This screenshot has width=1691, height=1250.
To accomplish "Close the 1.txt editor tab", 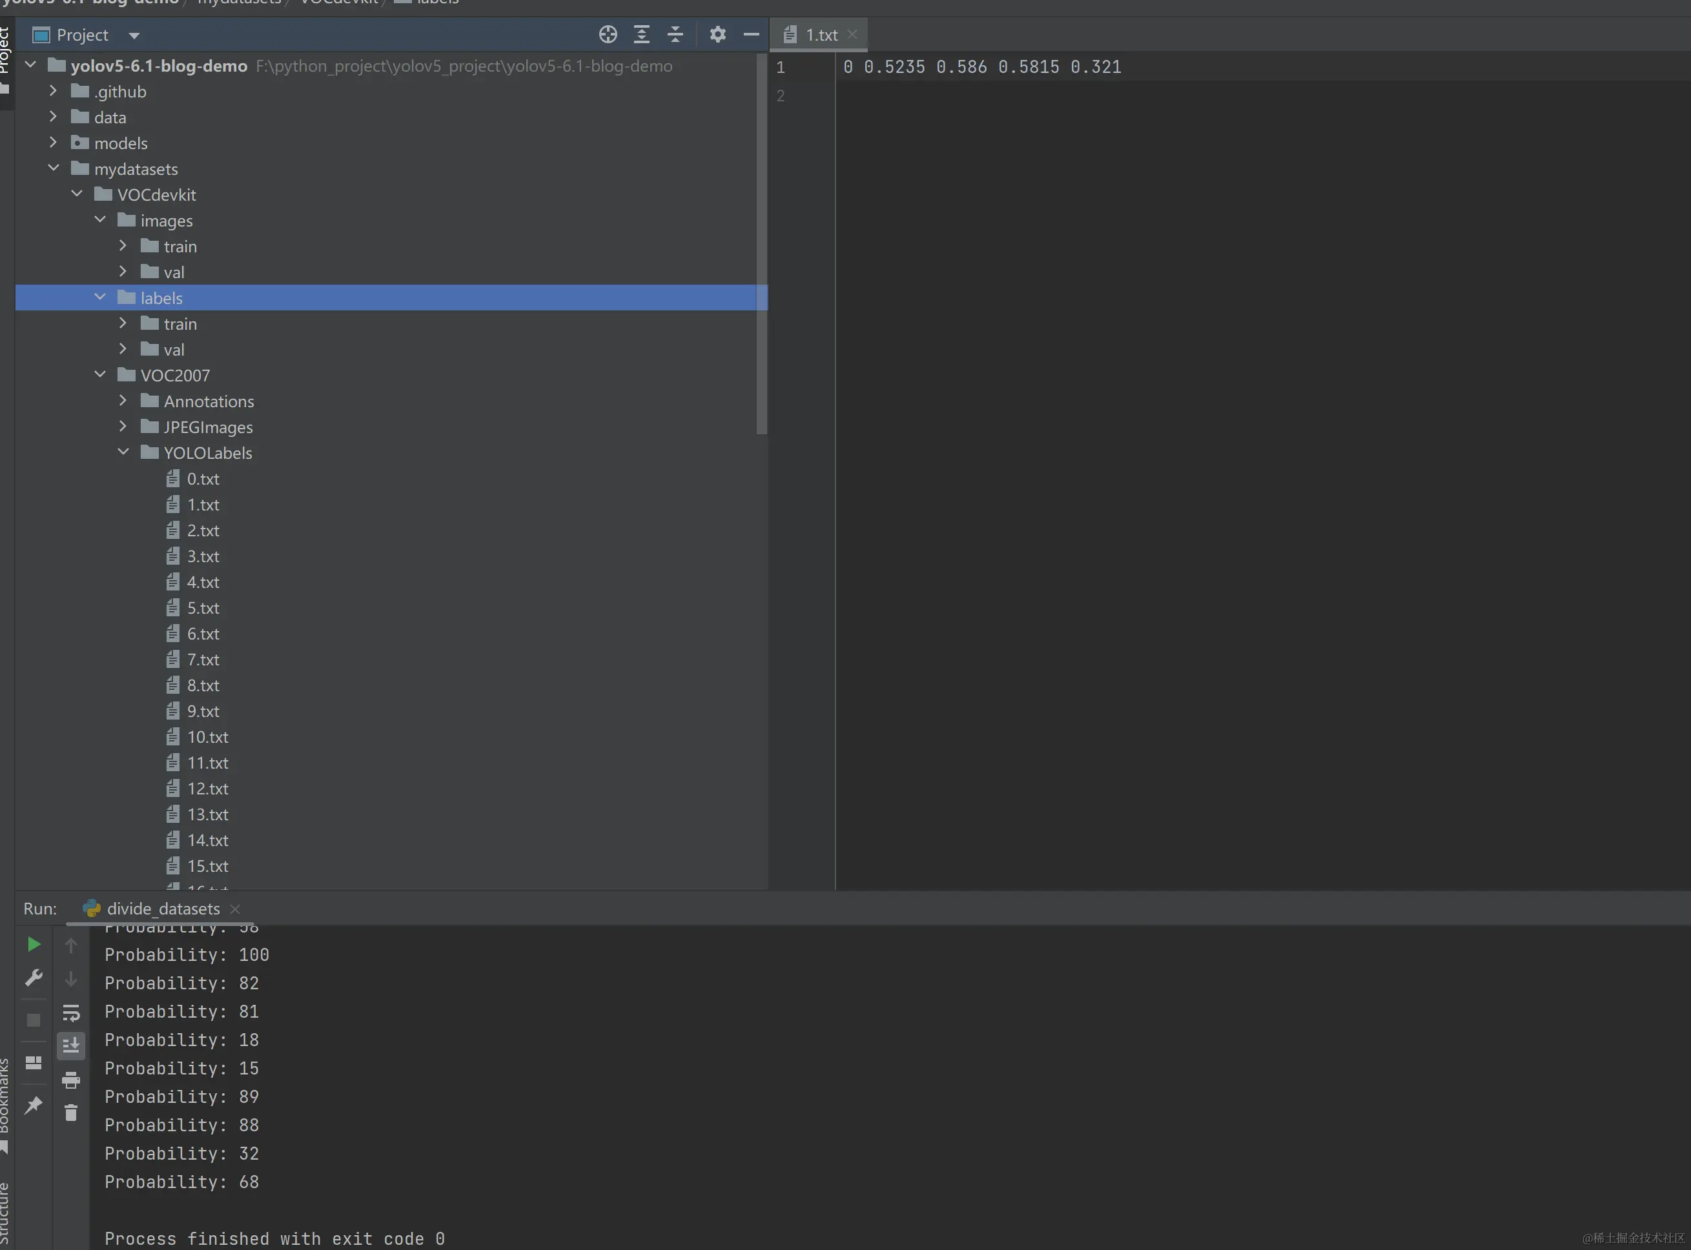I will coord(852,34).
